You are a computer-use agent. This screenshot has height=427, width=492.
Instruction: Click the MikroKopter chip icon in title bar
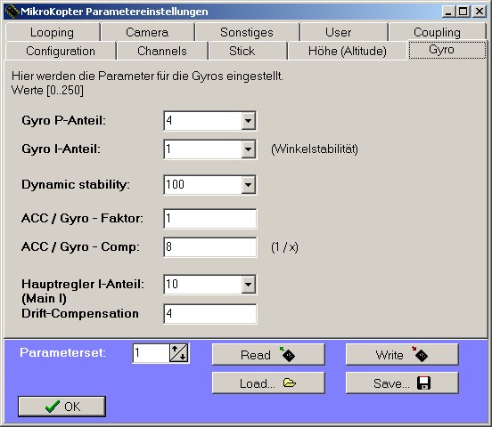tap(12, 12)
